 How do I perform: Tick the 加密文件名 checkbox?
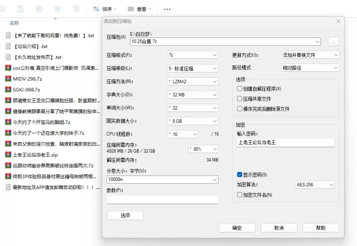pyautogui.click(x=240, y=195)
